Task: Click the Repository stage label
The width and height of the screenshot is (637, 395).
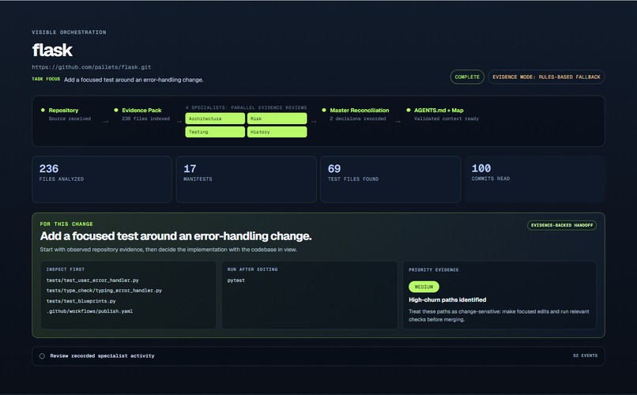Action: pyautogui.click(x=63, y=111)
